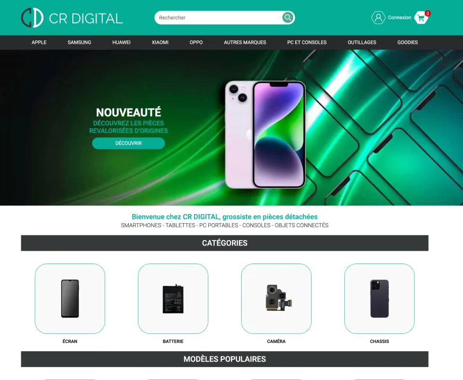Click the magnifier search icon
The width and height of the screenshot is (463, 380).
[287, 17]
